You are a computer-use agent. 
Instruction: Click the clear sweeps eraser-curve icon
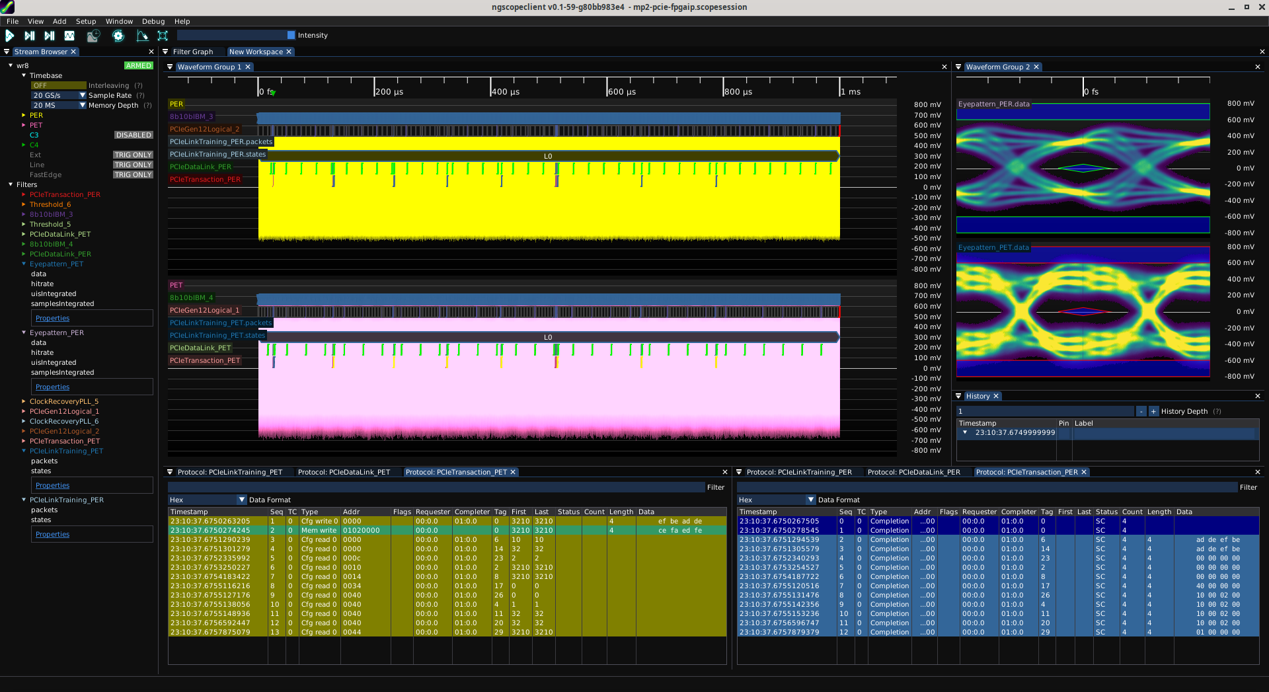pyautogui.click(x=142, y=36)
